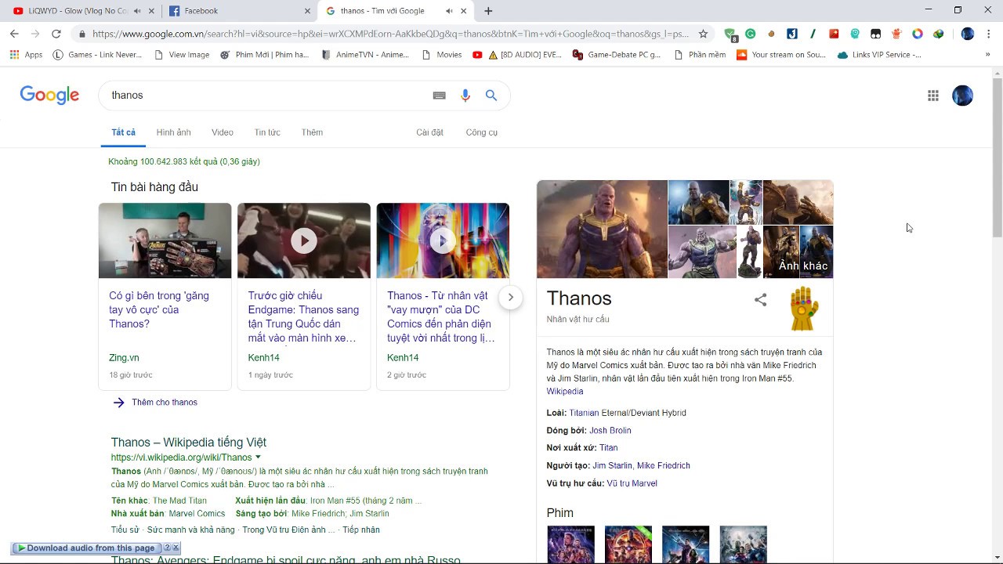Open the Vũ trụ Marvel link
1003x564 pixels.
click(x=632, y=483)
